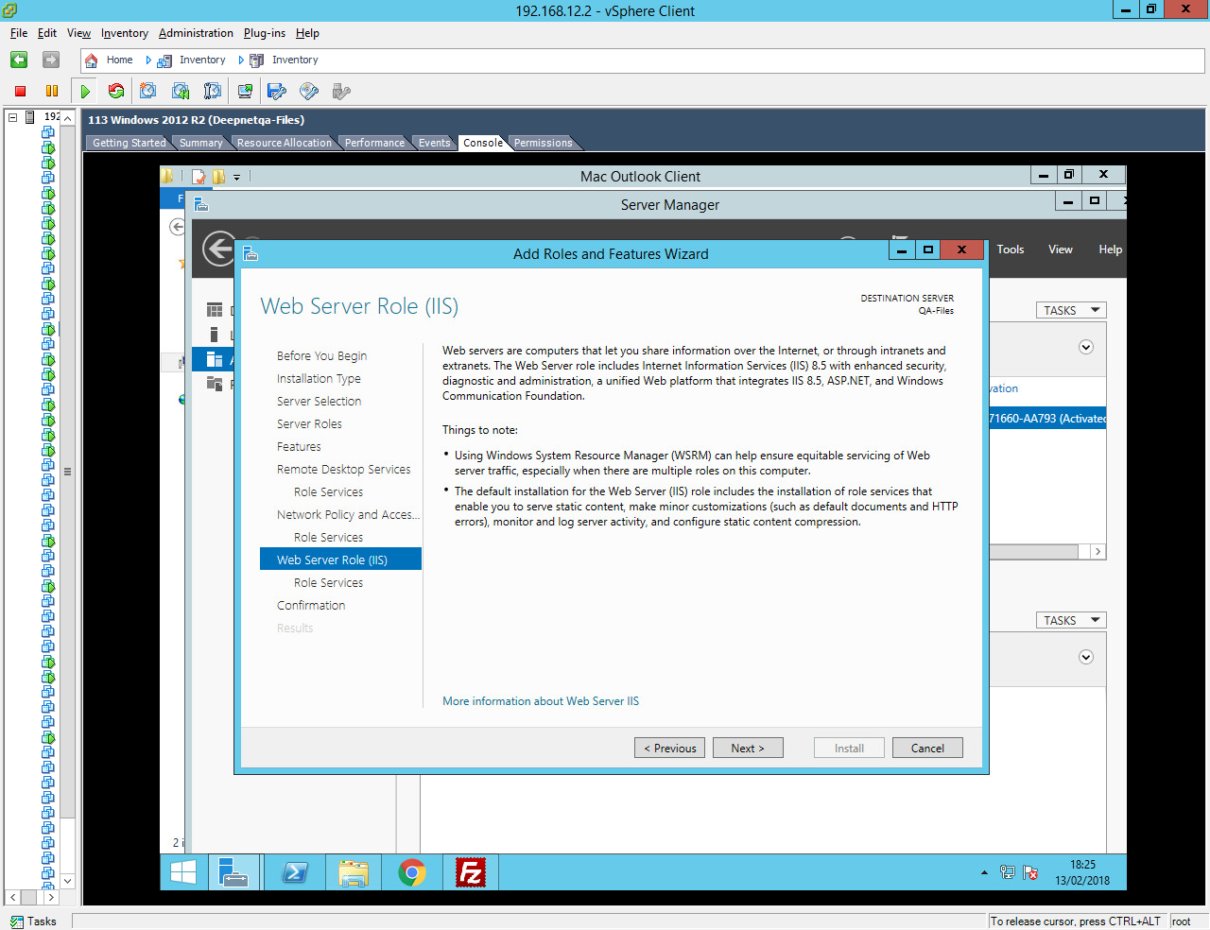1210x930 pixels.
Task: Collapse the root node in the inventory tree
Action: pyautogui.click(x=13, y=117)
